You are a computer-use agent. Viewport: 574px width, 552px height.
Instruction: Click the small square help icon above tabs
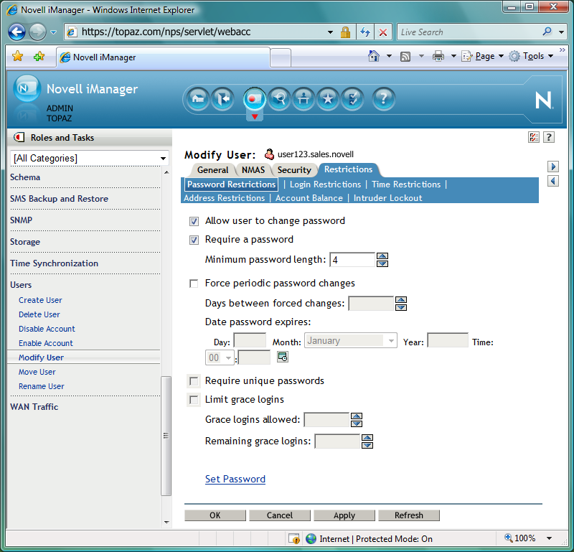548,137
